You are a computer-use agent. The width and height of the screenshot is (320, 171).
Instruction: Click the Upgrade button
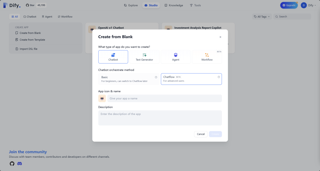289,5
